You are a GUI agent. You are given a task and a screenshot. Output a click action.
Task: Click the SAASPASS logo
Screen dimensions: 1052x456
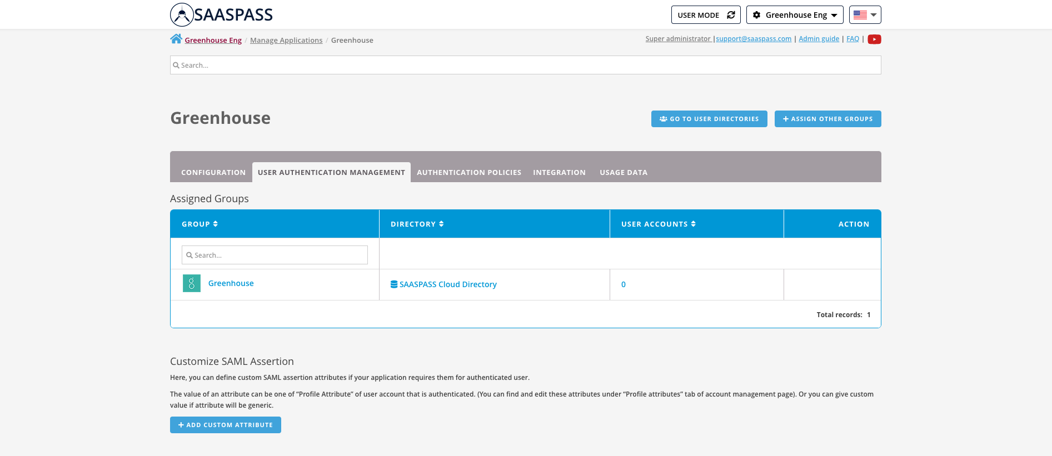click(x=221, y=15)
